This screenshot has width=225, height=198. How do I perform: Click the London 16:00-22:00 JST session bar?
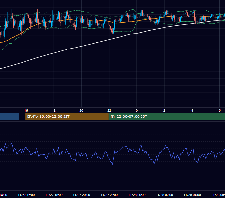coord(67,116)
